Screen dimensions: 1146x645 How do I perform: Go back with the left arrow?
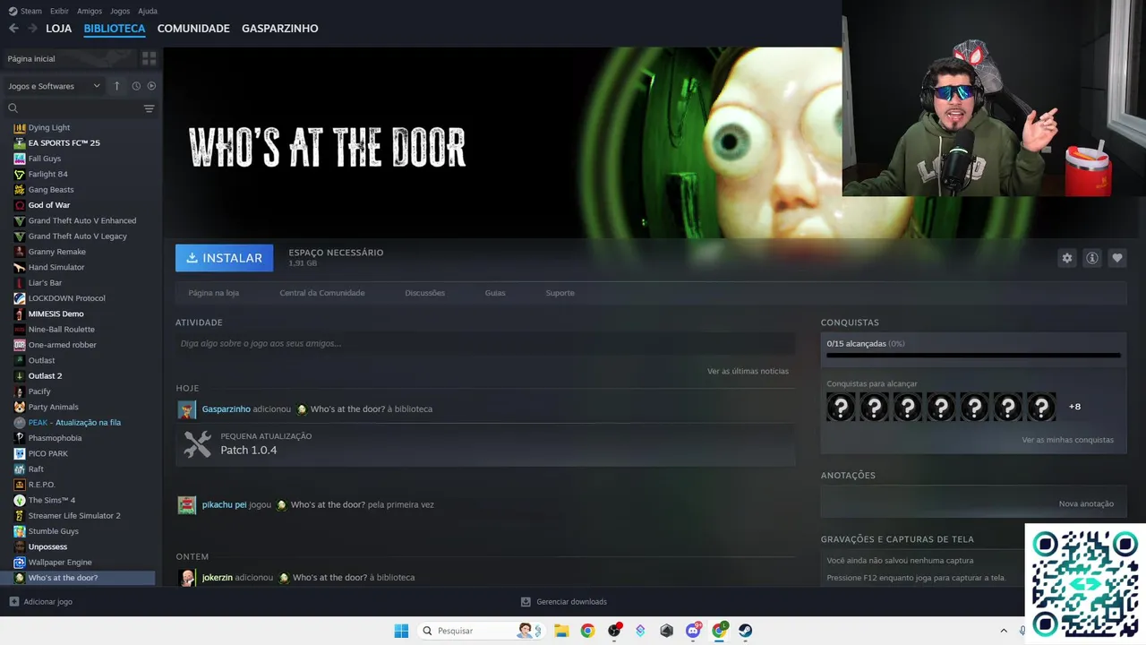click(13, 29)
